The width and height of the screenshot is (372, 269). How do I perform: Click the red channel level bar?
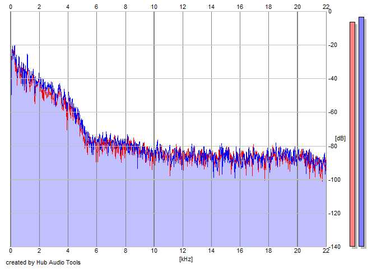(x=352, y=134)
